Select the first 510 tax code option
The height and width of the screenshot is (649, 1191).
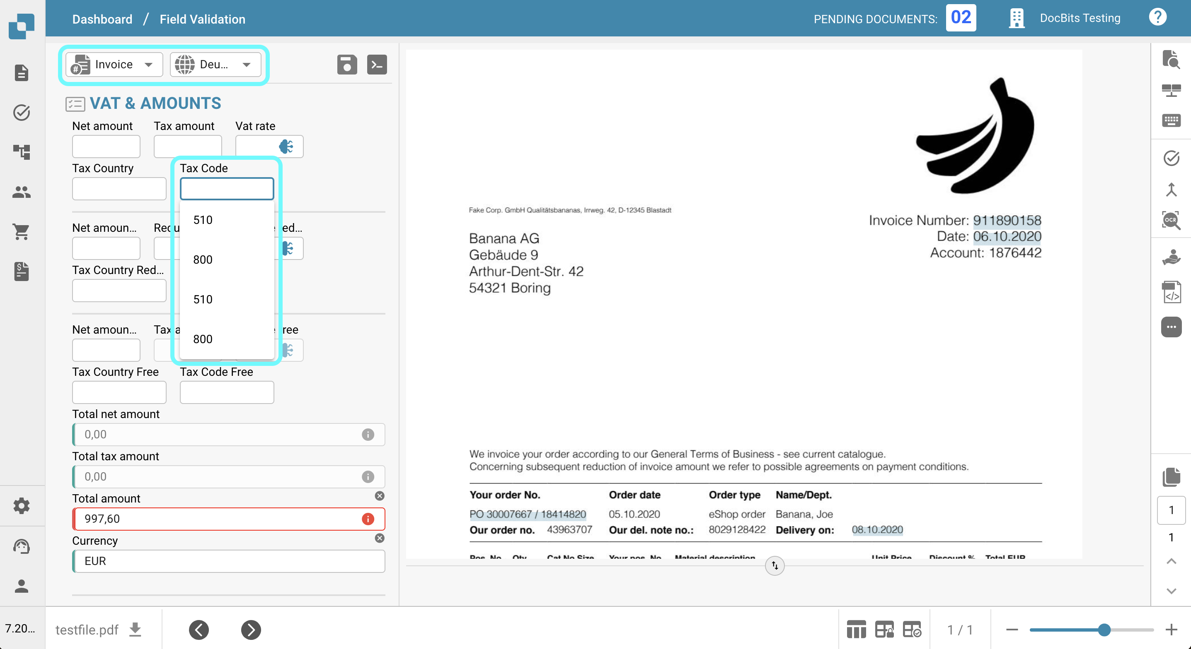203,220
